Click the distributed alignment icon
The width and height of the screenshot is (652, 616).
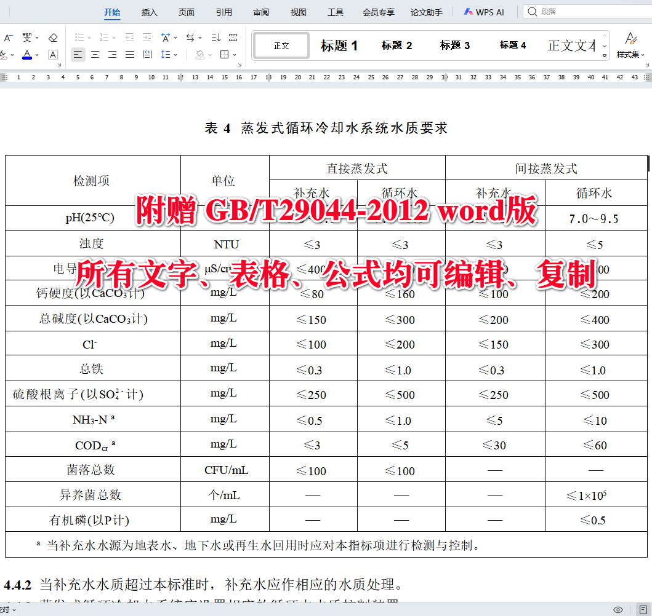(147, 55)
